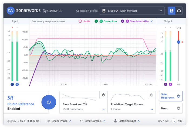Switch to speaker calibration mode

pos(171,11)
